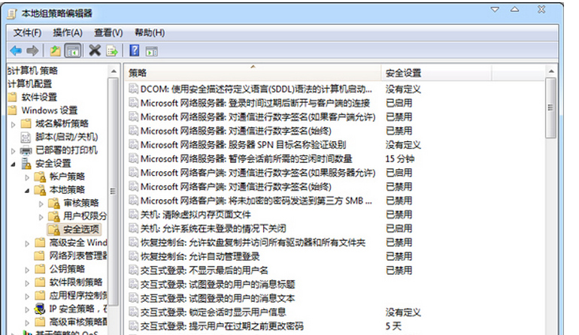Select 交互式登录: 试图登录的用户的消息标题 policy
The height and width of the screenshot is (335, 579).
(x=217, y=285)
